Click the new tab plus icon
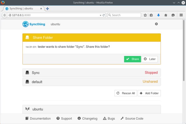The height and width of the screenshot is (124, 186). 47,9
